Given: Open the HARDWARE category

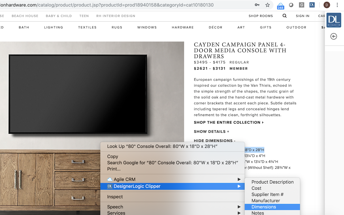Looking at the screenshot, I should (183, 27).
